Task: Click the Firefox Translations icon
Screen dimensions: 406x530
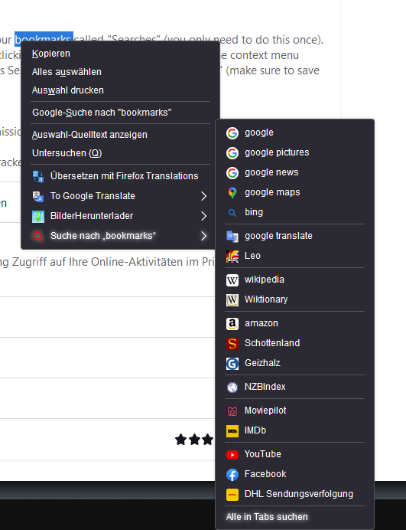Action: tap(37, 176)
